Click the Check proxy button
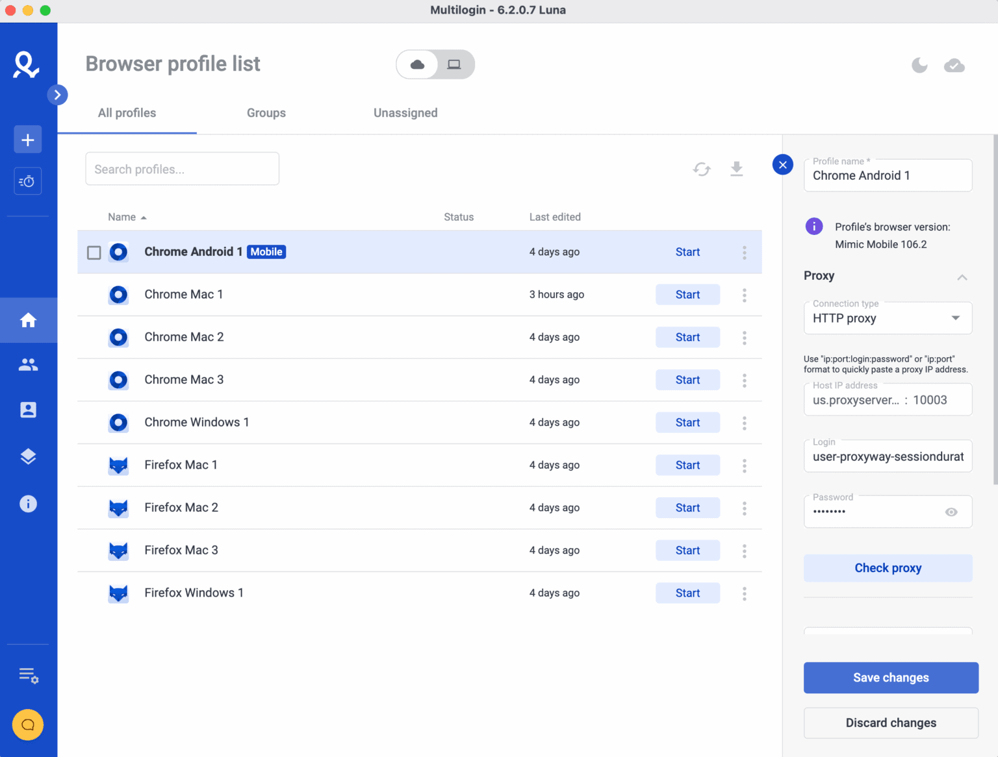The image size is (998, 757). [x=888, y=568]
